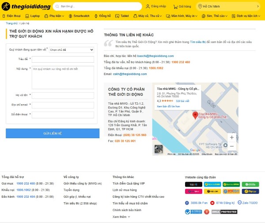Click the YouTube subscribe icon
Screen dimensions: 265x223
point(212,203)
